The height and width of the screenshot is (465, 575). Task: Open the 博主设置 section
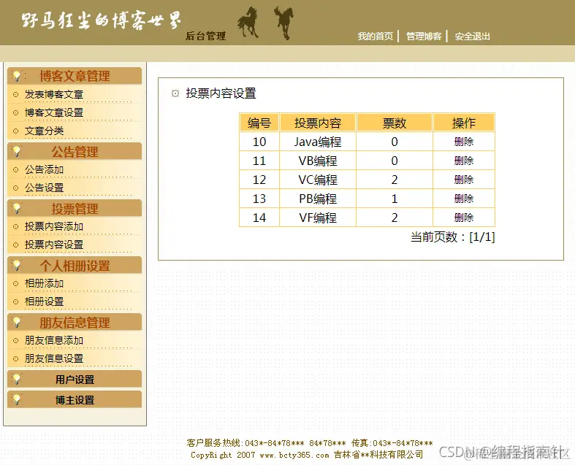coord(75,400)
